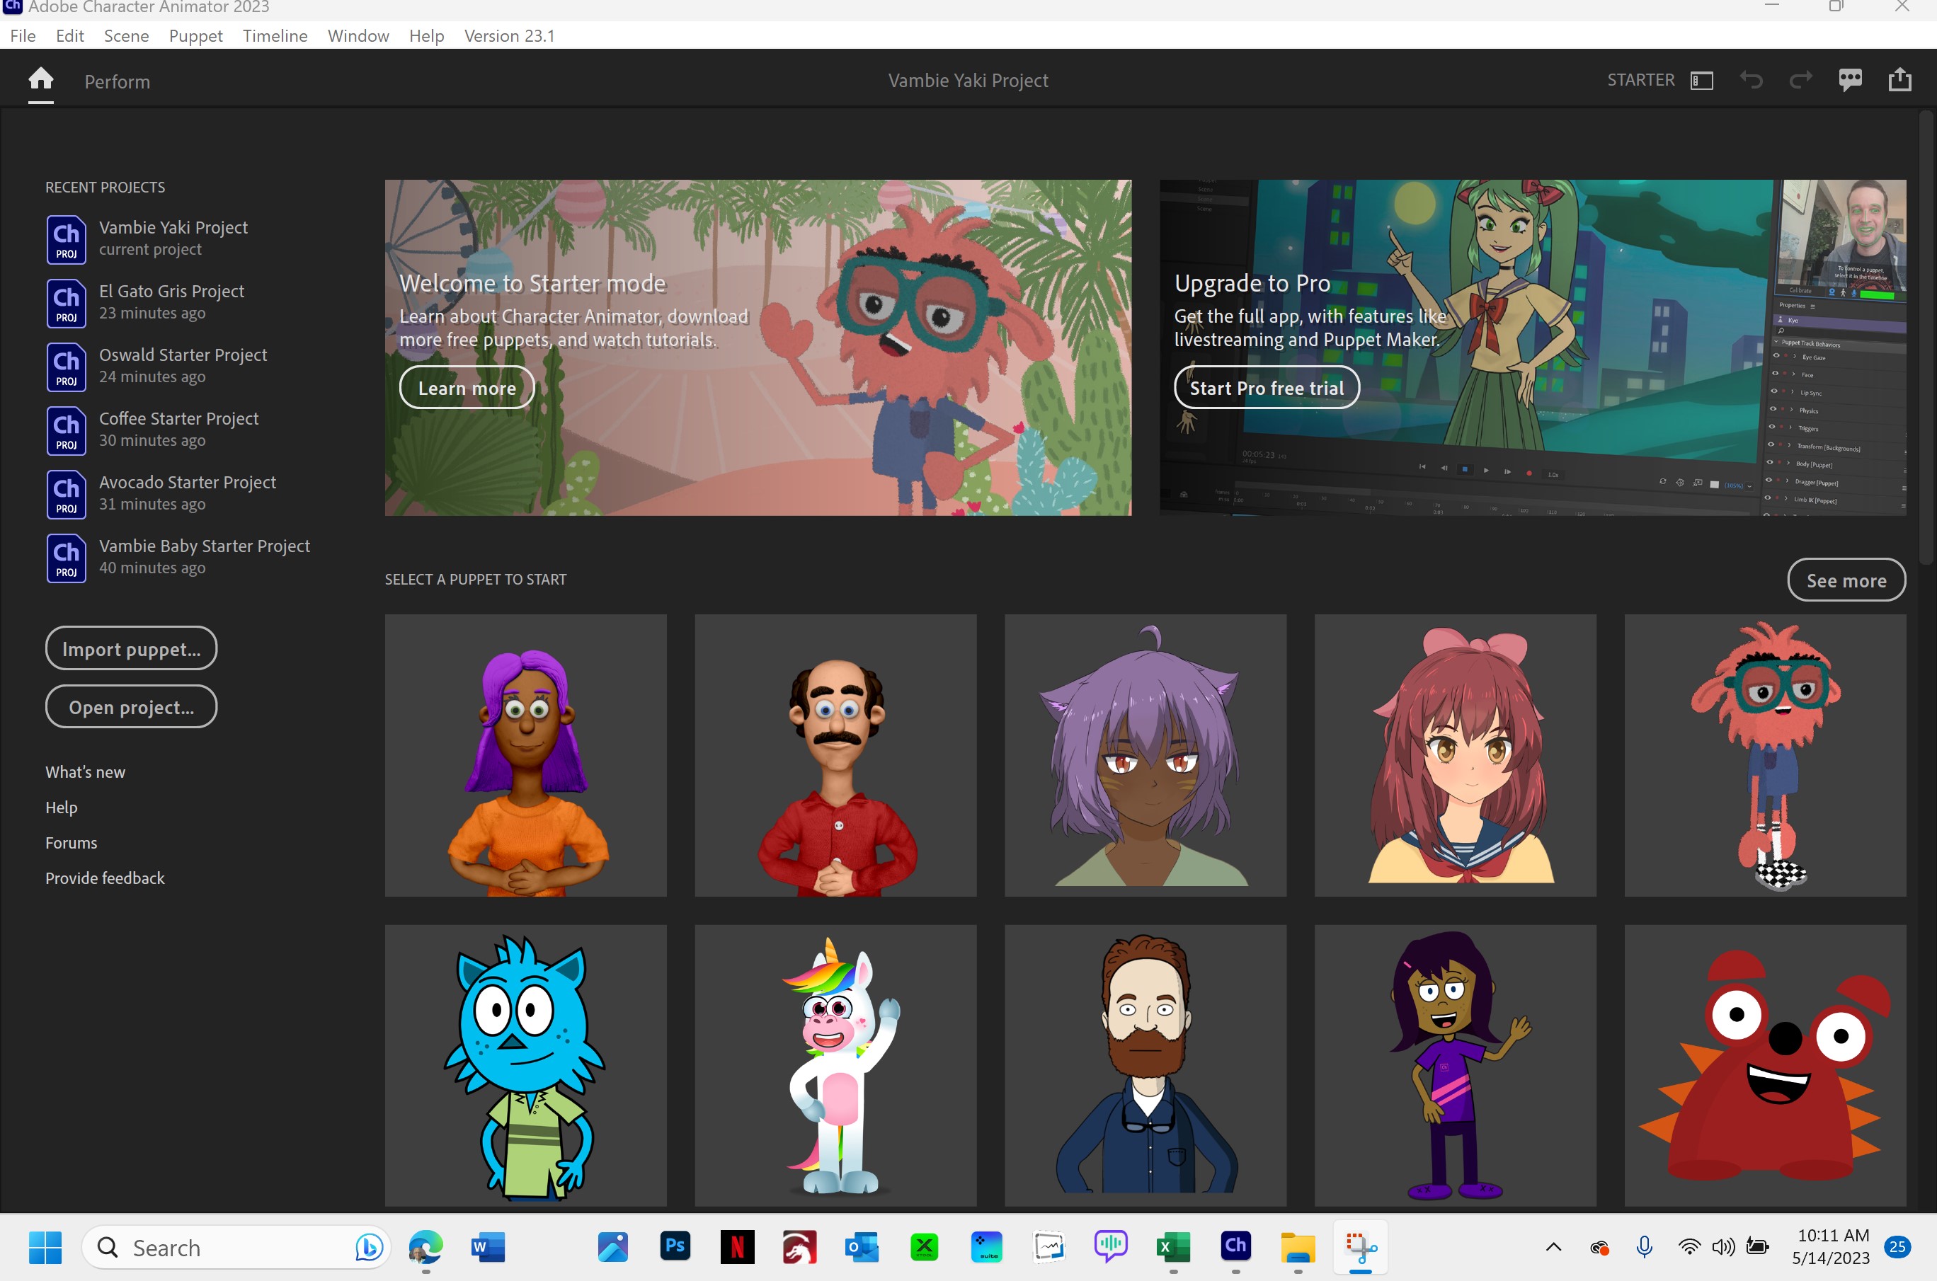Start the Pro free trial
The width and height of the screenshot is (1937, 1281).
[1266, 387]
